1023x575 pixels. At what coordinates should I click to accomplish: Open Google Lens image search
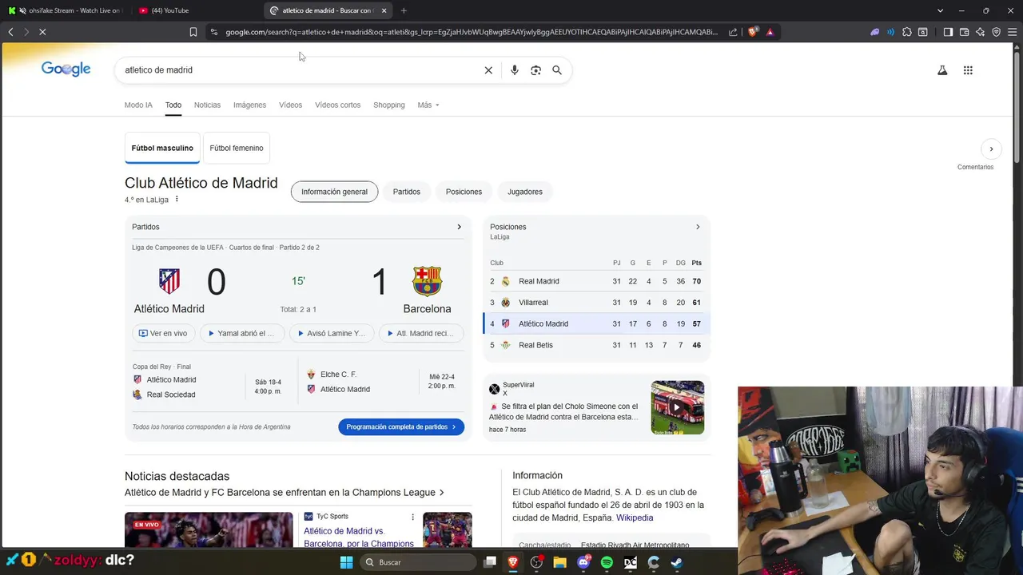click(x=535, y=70)
